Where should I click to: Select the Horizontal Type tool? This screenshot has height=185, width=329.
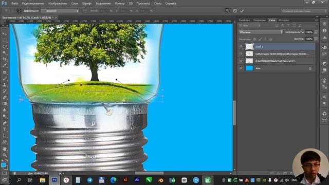point(5,129)
